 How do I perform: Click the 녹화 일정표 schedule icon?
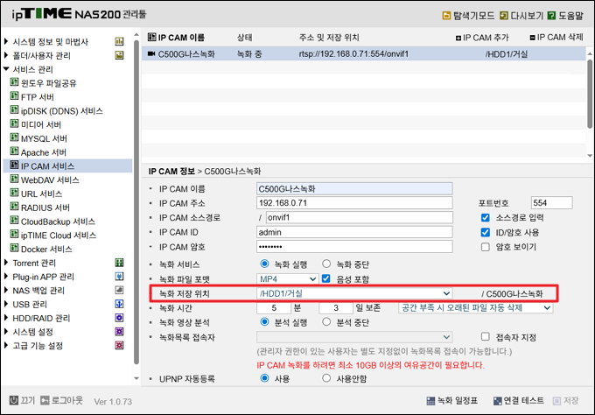[x=428, y=400]
